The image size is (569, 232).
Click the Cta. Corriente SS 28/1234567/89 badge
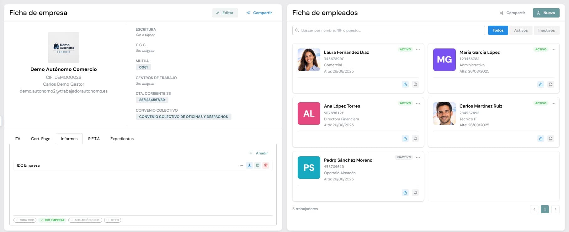pos(152,100)
